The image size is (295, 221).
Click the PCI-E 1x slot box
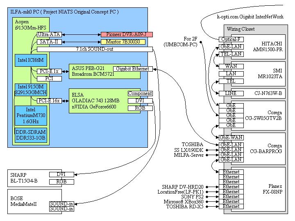point(49,71)
